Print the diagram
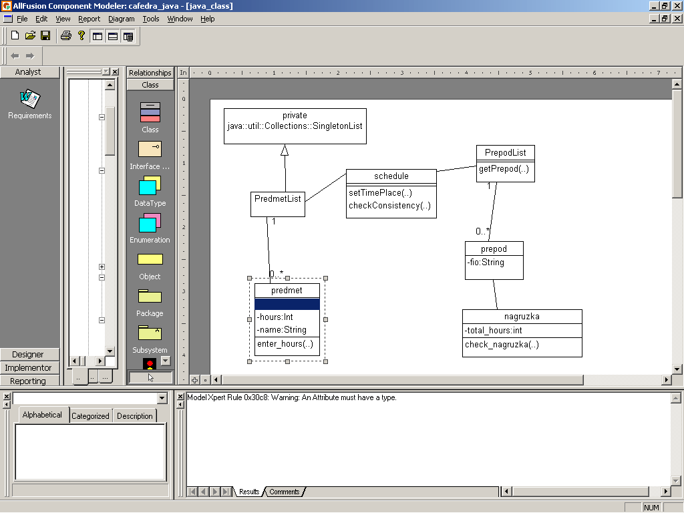 (66, 36)
